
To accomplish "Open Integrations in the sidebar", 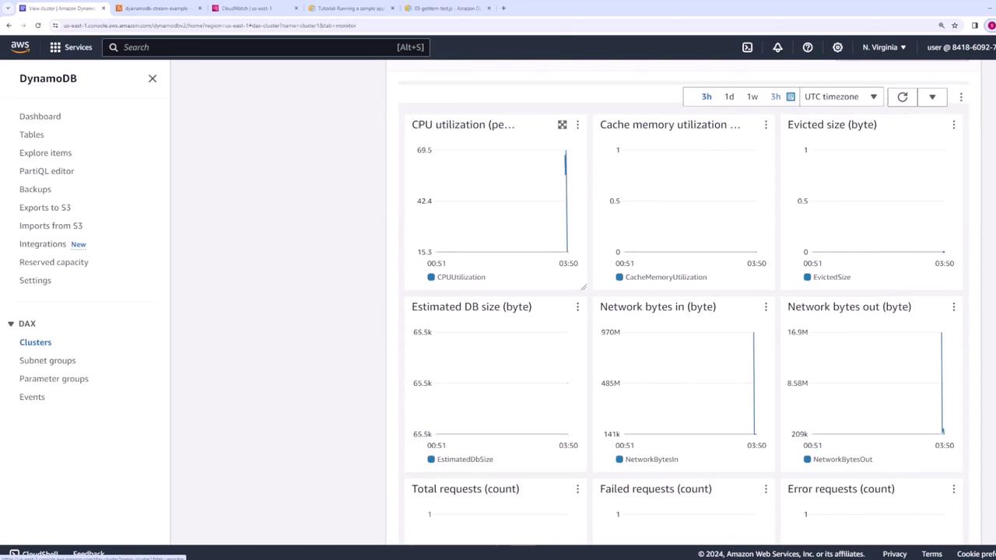I will [43, 244].
